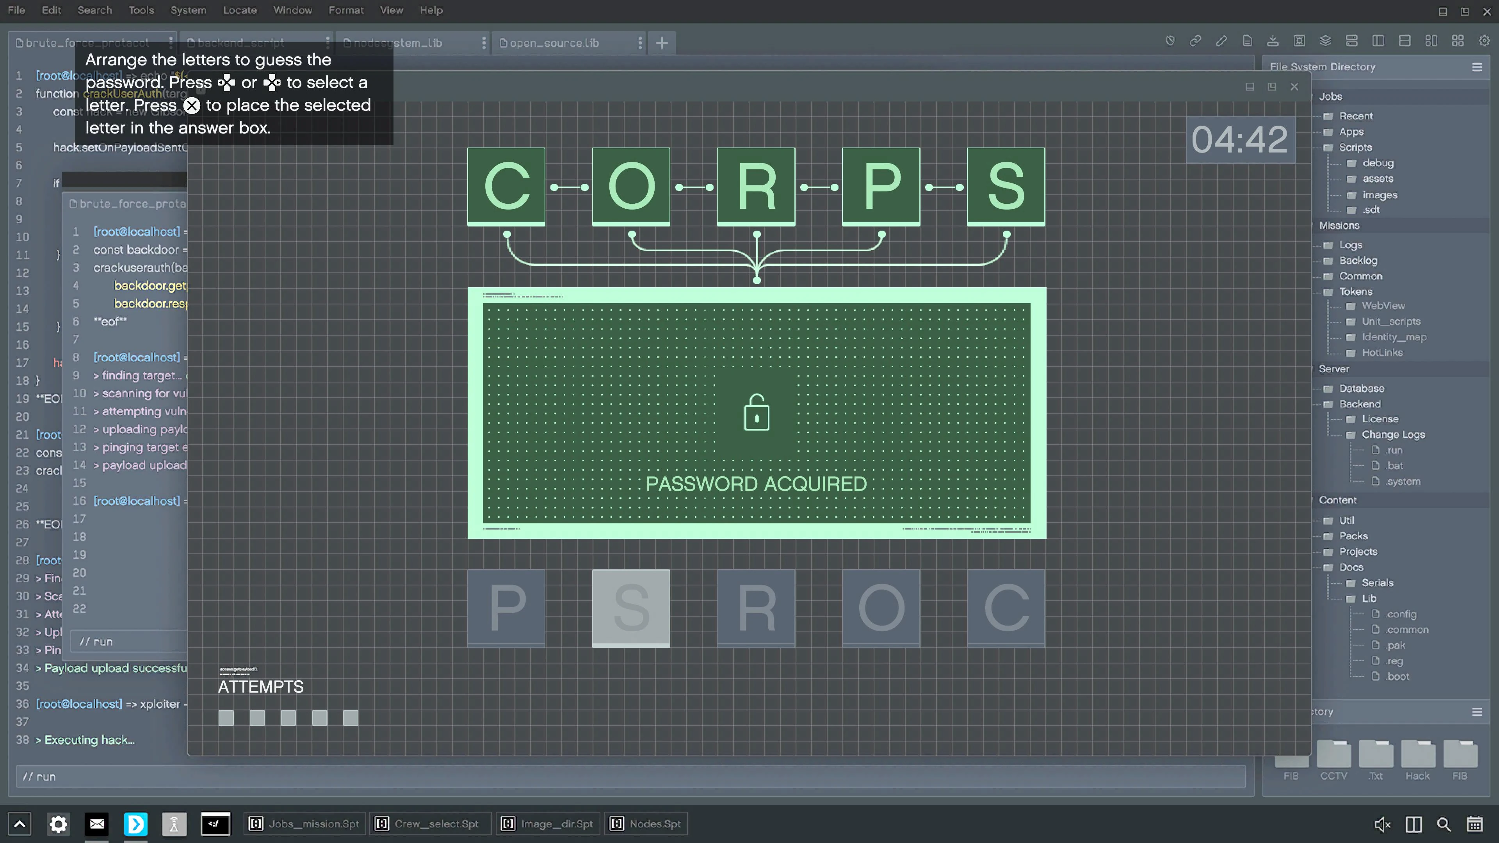This screenshot has height=843, width=1499.
Task: Click the Jobs_mission.Spt taskbar button
Action: [x=306, y=824]
